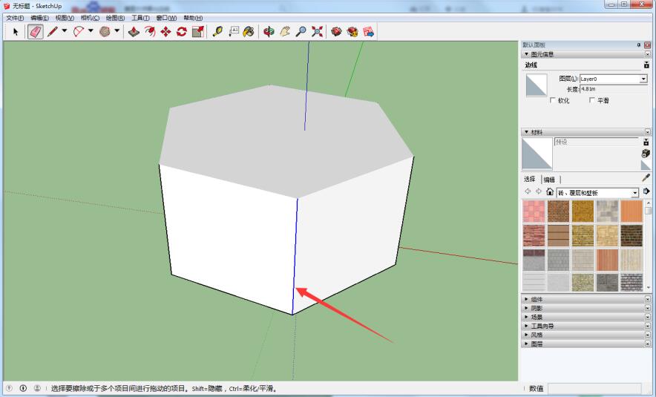Expand the 阴影 (shadows) panel
Screen dimensions: 656x397
537,308
